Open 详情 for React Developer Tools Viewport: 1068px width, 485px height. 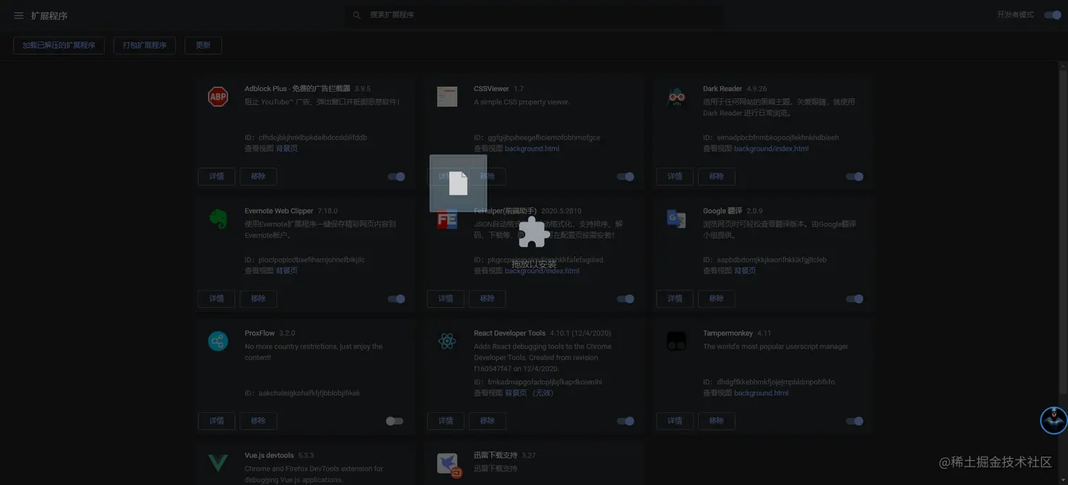point(446,421)
